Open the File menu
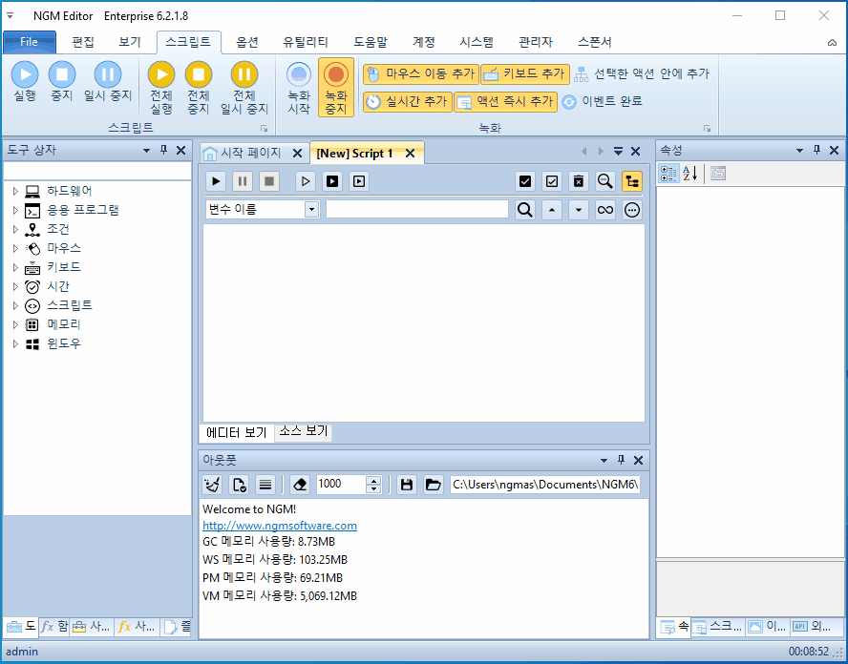The width and height of the screenshot is (848, 664). (x=30, y=42)
